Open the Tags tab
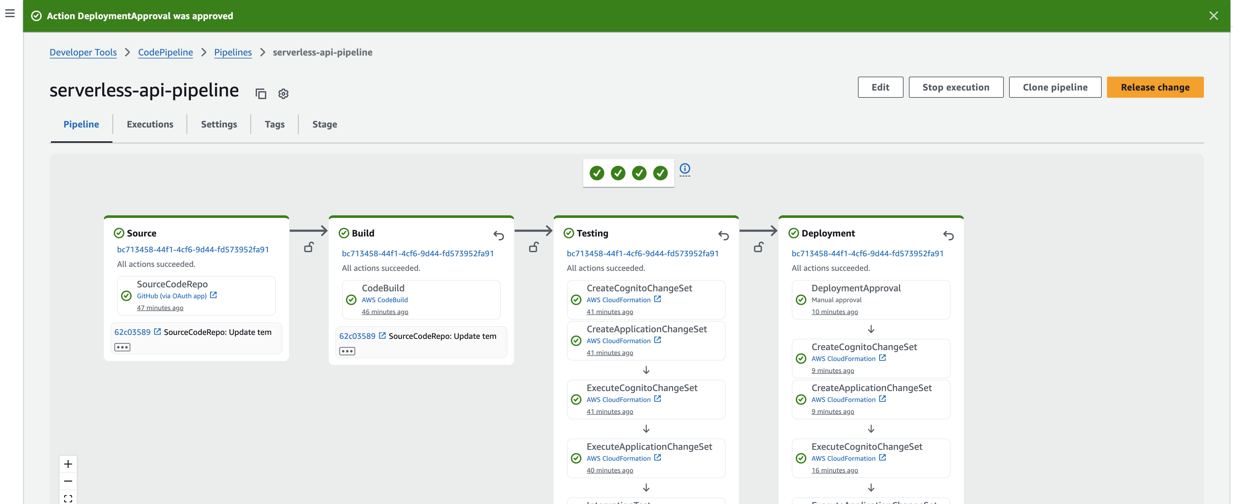Screen dimensions: 1233x504 [x=274, y=124]
